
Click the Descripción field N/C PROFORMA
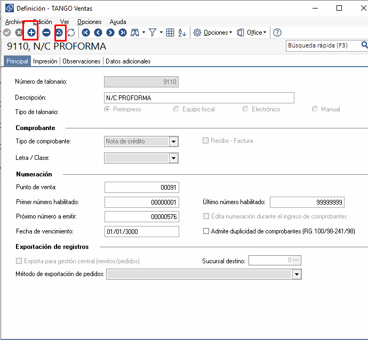click(199, 98)
